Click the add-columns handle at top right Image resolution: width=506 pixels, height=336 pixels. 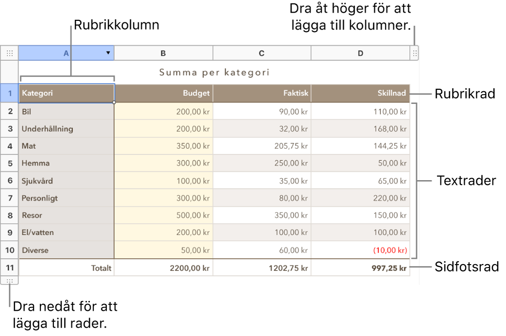(x=415, y=52)
